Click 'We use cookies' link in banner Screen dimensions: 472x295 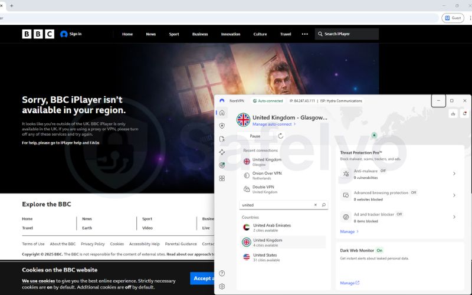pos(38,281)
